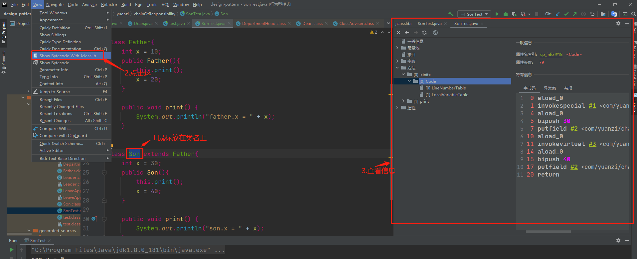Open the Navigate menu
The height and width of the screenshot is (259, 637).
(55, 4)
